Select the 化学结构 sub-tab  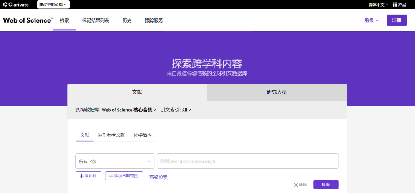click(143, 135)
